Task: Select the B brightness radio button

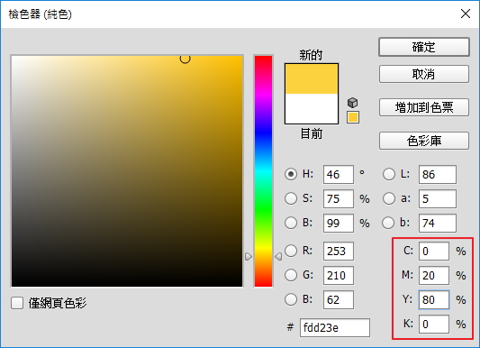Action: pyautogui.click(x=291, y=223)
